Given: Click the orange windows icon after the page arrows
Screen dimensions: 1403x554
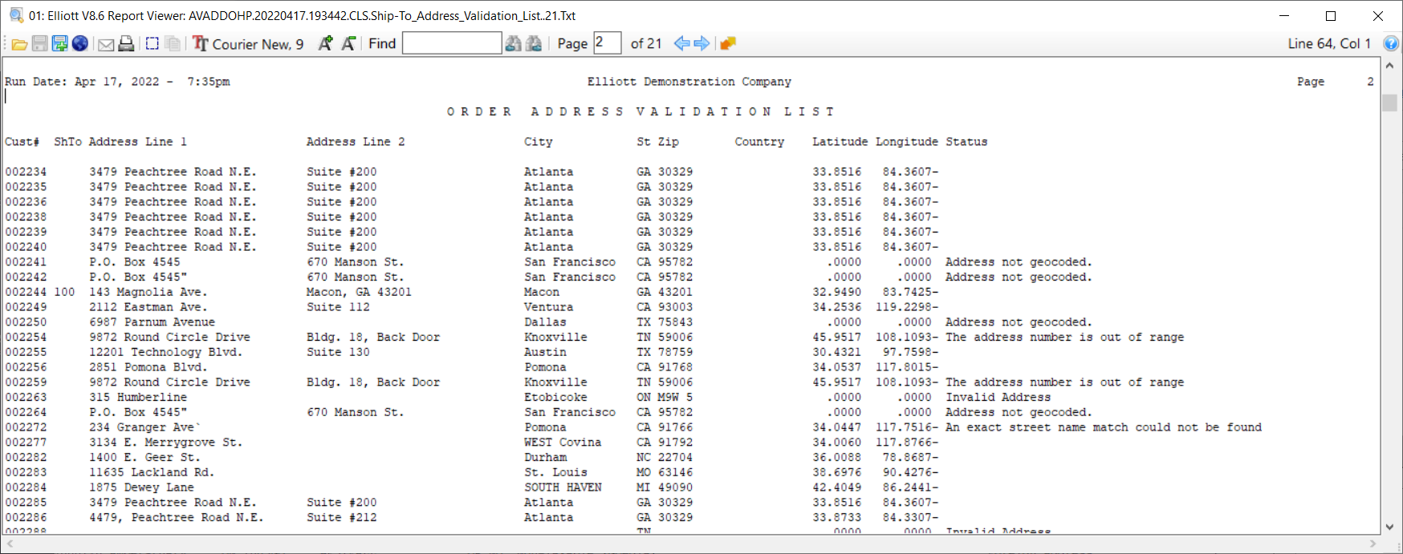Looking at the screenshot, I should [x=728, y=43].
